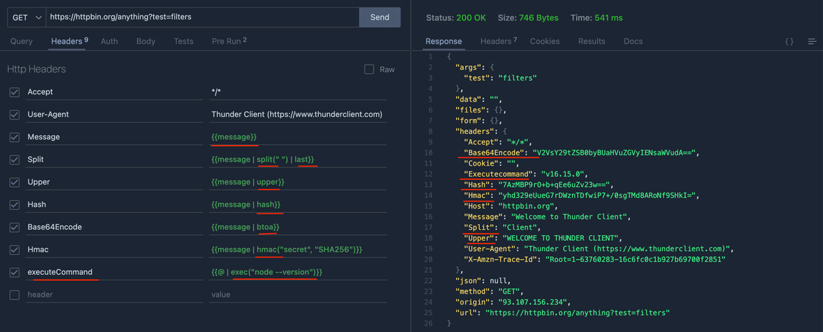Click the Http Headers section title

(37, 69)
